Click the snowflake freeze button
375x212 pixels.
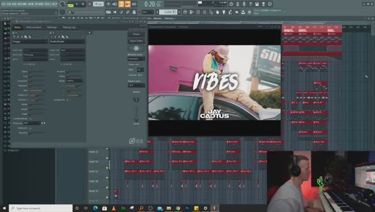click(136, 48)
